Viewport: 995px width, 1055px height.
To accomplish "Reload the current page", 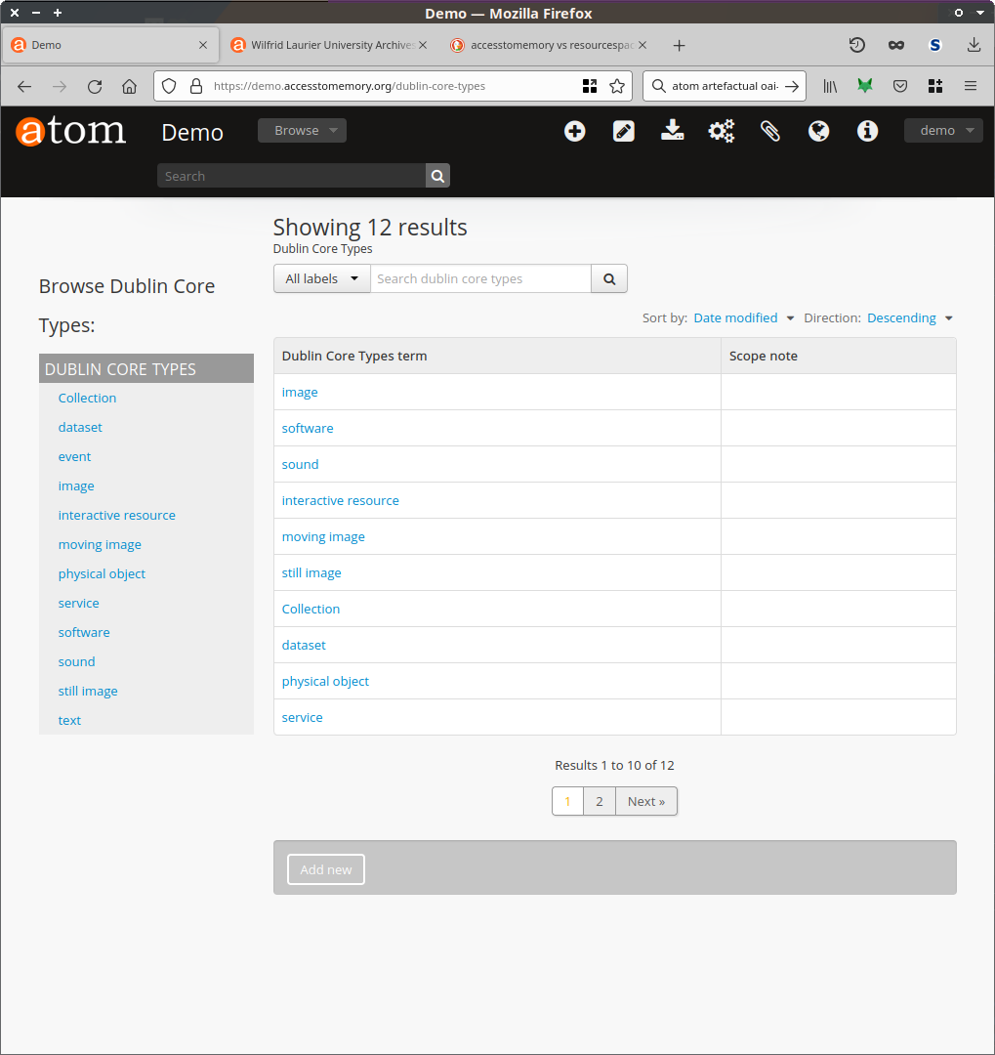I will click(x=95, y=86).
